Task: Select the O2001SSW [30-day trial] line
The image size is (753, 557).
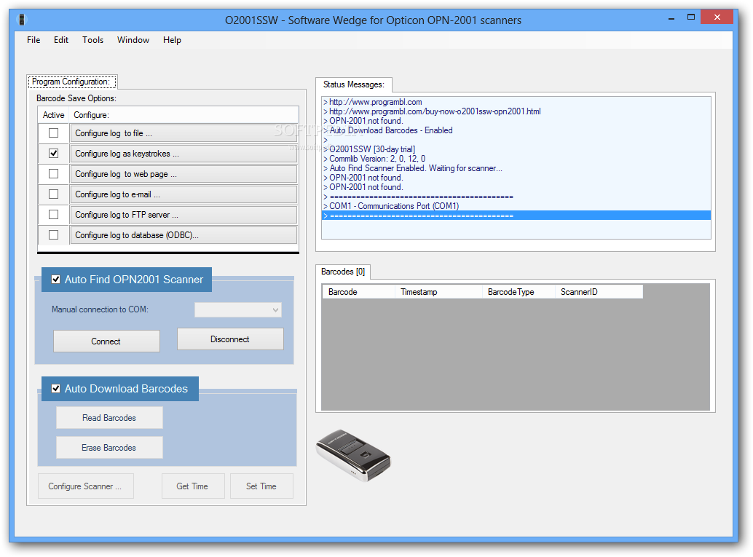Action: pyautogui.click(x=516, y=149)
